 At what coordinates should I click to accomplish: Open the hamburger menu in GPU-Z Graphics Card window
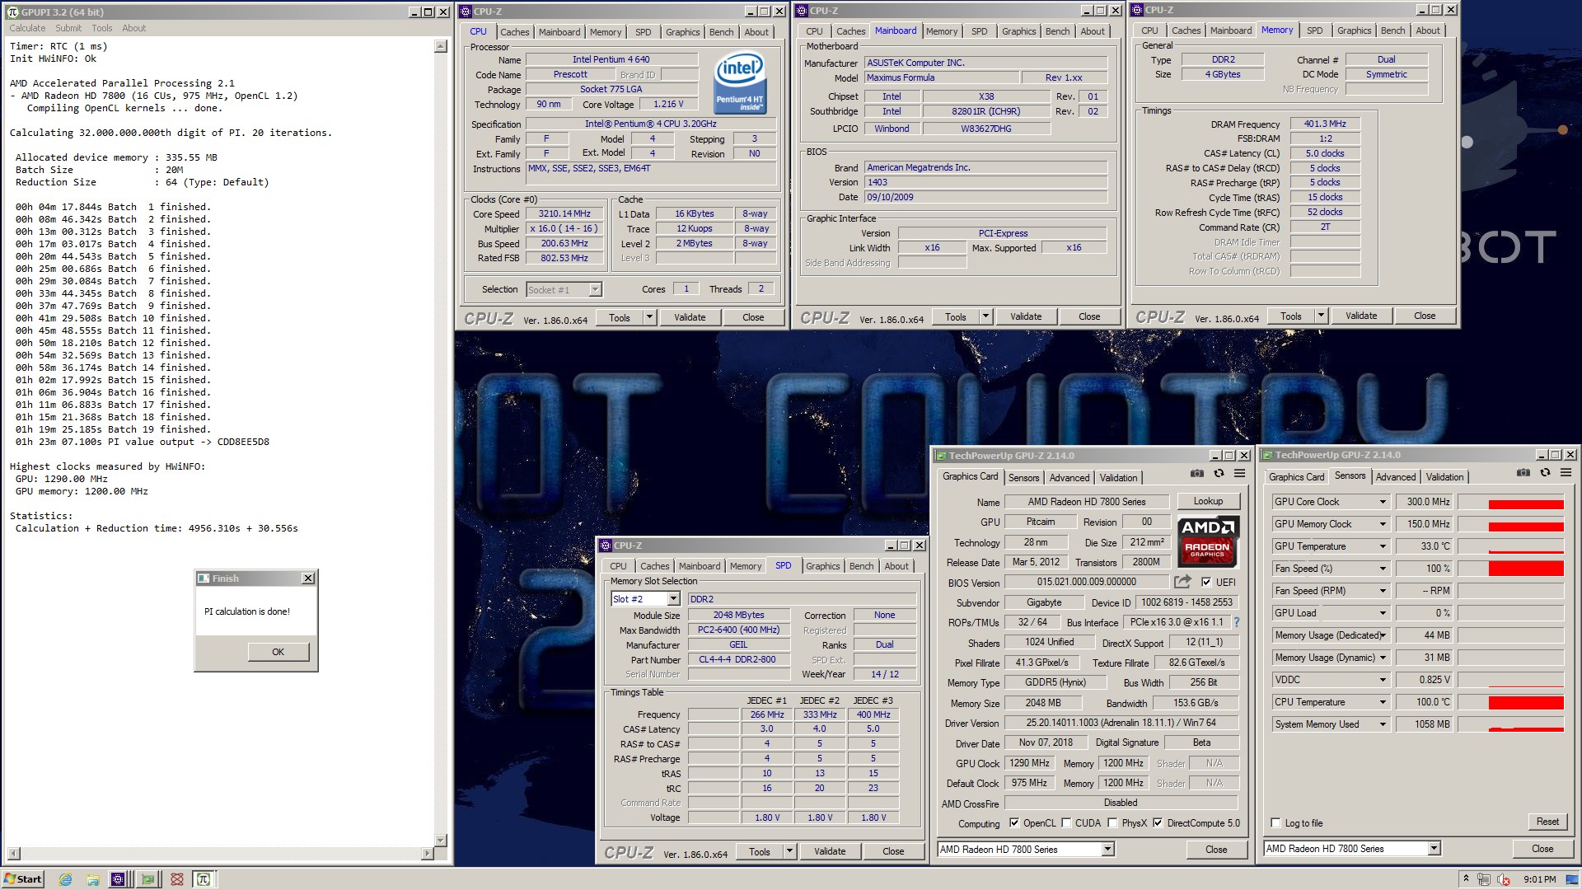[x=1240, y=473]
